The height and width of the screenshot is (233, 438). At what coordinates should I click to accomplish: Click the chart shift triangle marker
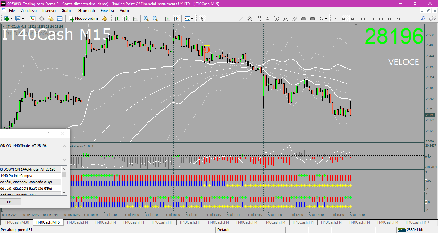pos(356,25)
